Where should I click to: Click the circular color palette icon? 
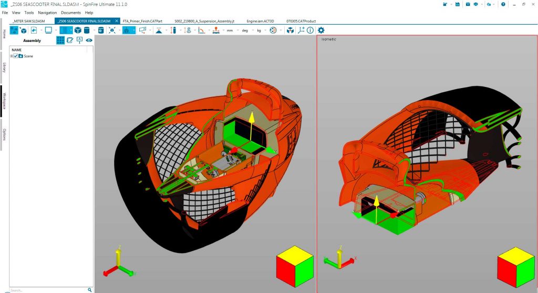tap(273, 30)
